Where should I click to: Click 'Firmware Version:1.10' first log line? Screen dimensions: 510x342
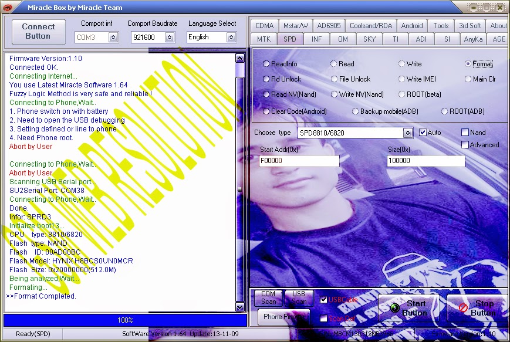46,59
